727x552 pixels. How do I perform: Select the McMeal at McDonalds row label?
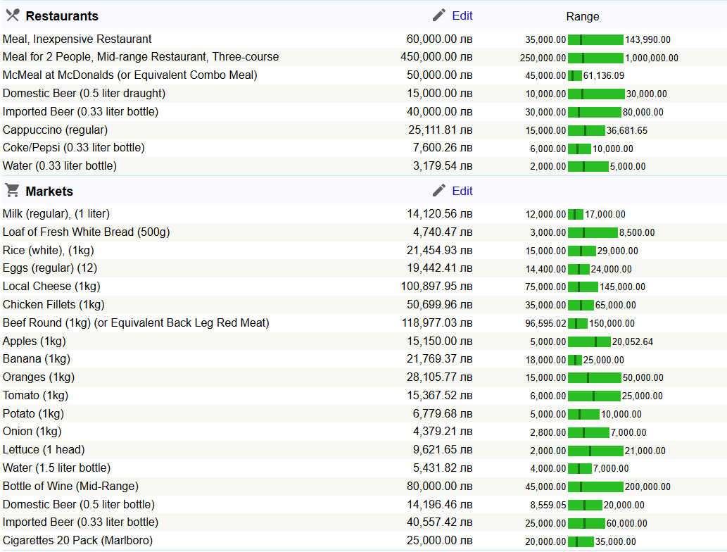(129, 75)
